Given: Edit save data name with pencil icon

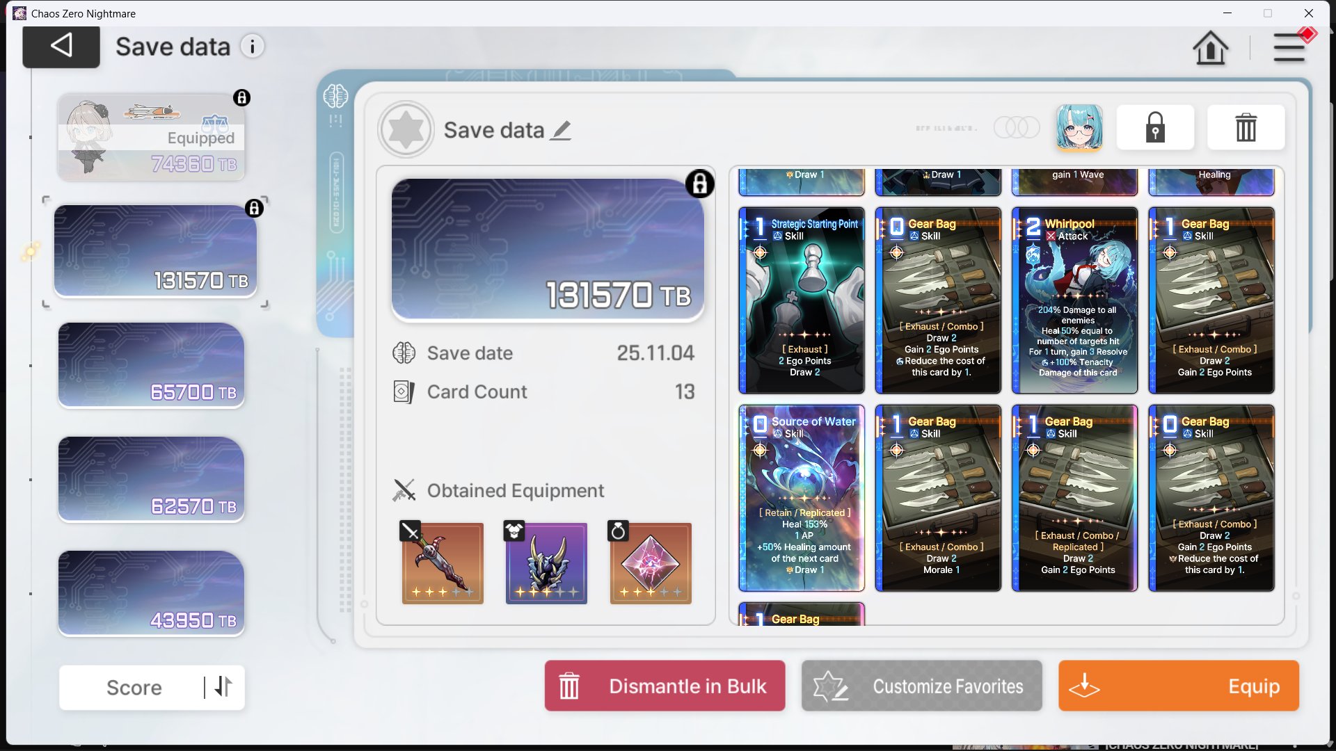Looking at the screenshot, I should [x=561, y=130].
